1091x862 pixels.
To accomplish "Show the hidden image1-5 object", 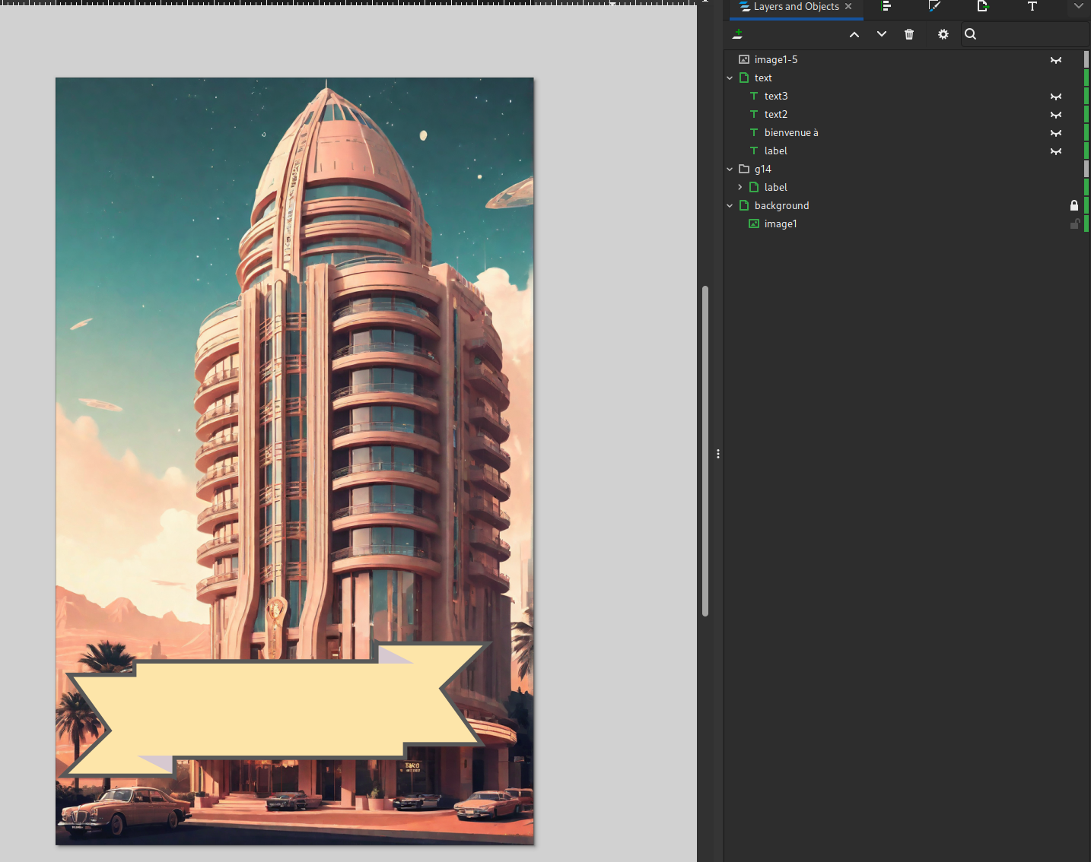I will coord(1055,60).
